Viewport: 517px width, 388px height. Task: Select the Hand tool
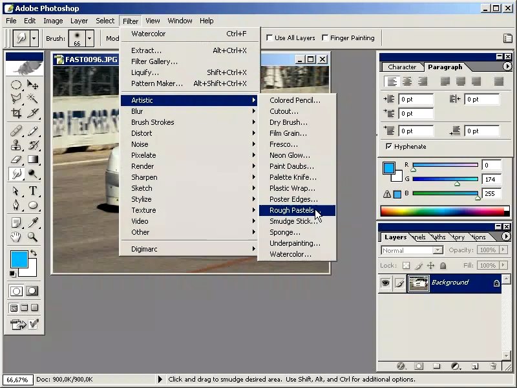point(16,237)
